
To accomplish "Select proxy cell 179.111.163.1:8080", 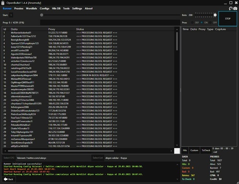I will pyautogui.click(x=58, y=75).
